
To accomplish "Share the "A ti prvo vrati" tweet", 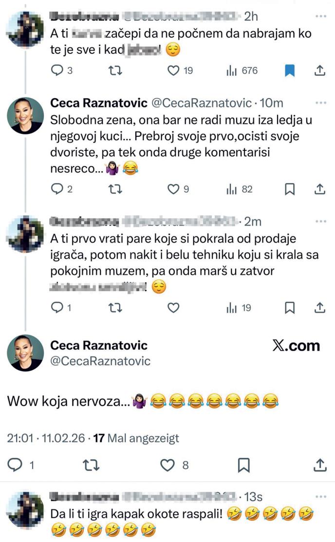I will [x=319, y=308].
